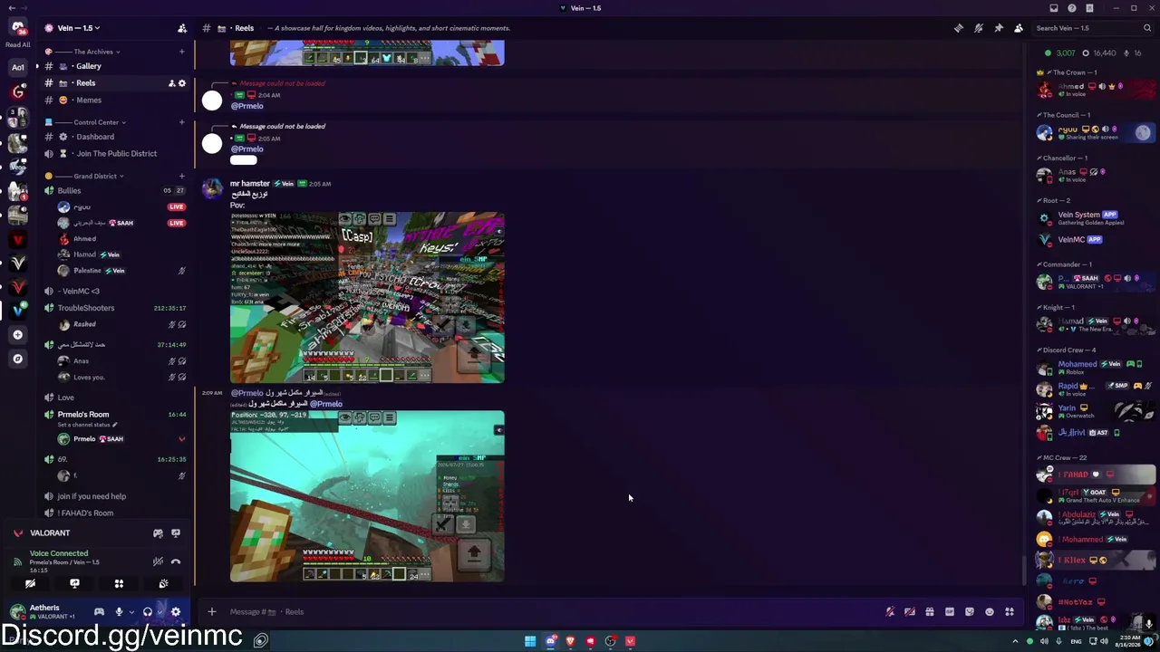This screenshot has width=1160, height=652.
Task: Share the VALORANT game screen
Action: pos(176,533)
